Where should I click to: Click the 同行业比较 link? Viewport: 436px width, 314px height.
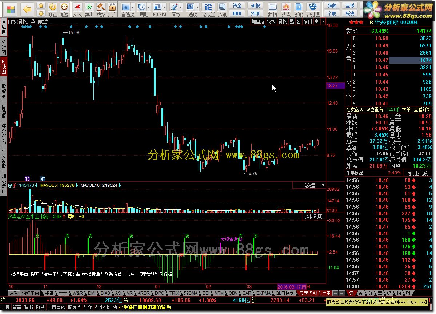pos(417,173)
